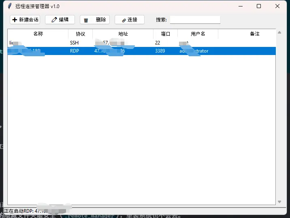Click the chain-link 连接 button

click(x=130, y=20)
